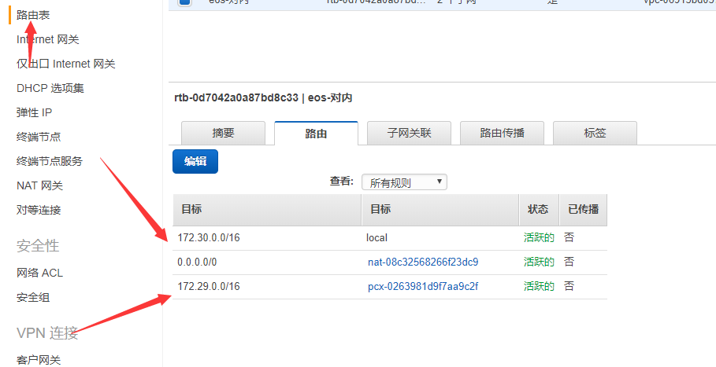The width and height of the screenshot is (716, 367).
Task: Switch to the 路由传播 tab
Action: click(x=502, y=134)
